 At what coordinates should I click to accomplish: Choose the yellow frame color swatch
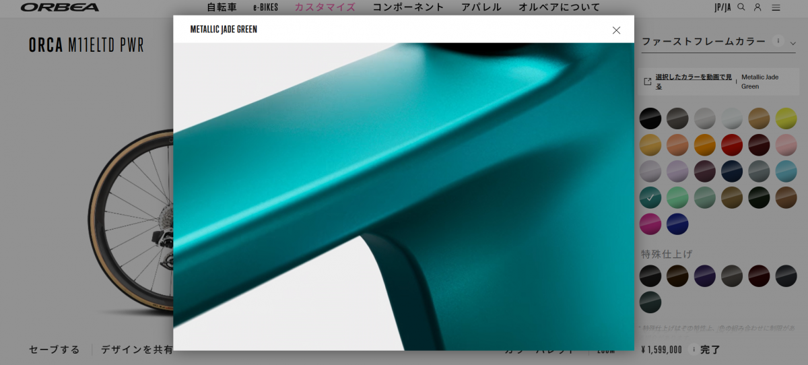(786, 119)
